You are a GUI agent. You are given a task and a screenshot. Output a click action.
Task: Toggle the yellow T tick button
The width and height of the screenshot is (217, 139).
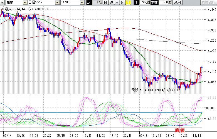point(128,3)
